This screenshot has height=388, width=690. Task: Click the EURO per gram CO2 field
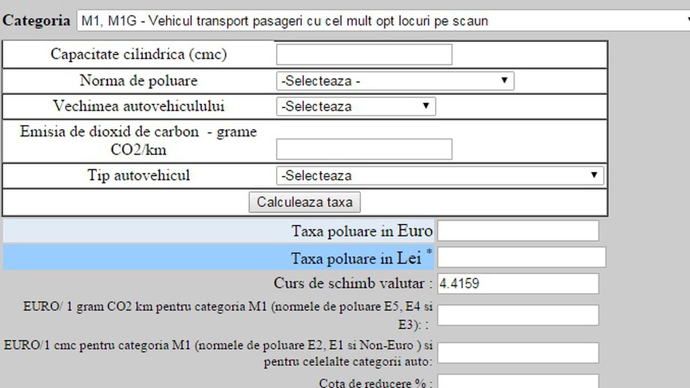click(x=518, y=314)
